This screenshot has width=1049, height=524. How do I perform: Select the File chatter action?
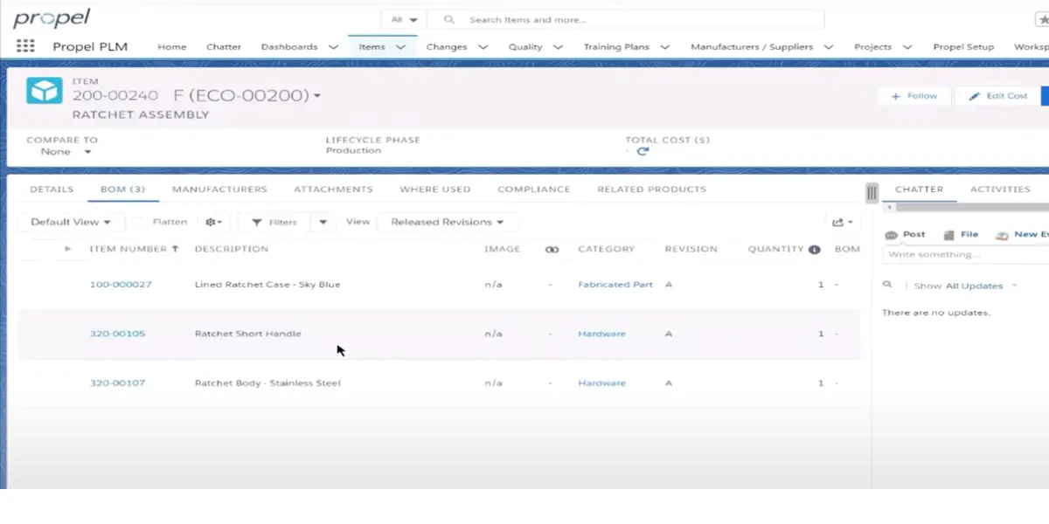coord(961,235)
